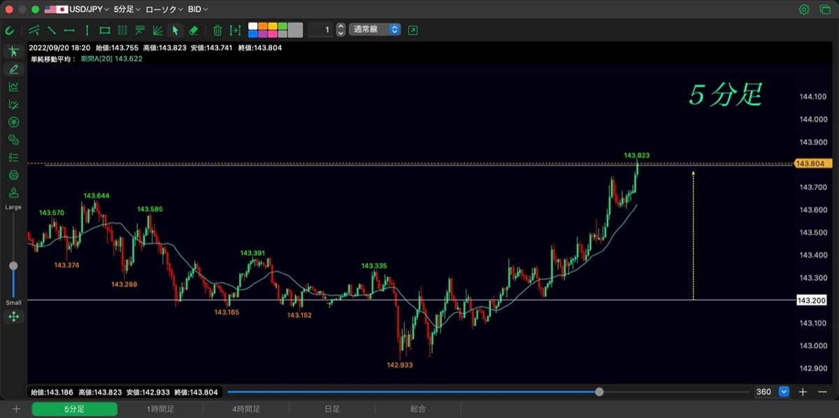The image size is (839, 418).
Task: Pick the blue color swatch
Action: point(253,34)
